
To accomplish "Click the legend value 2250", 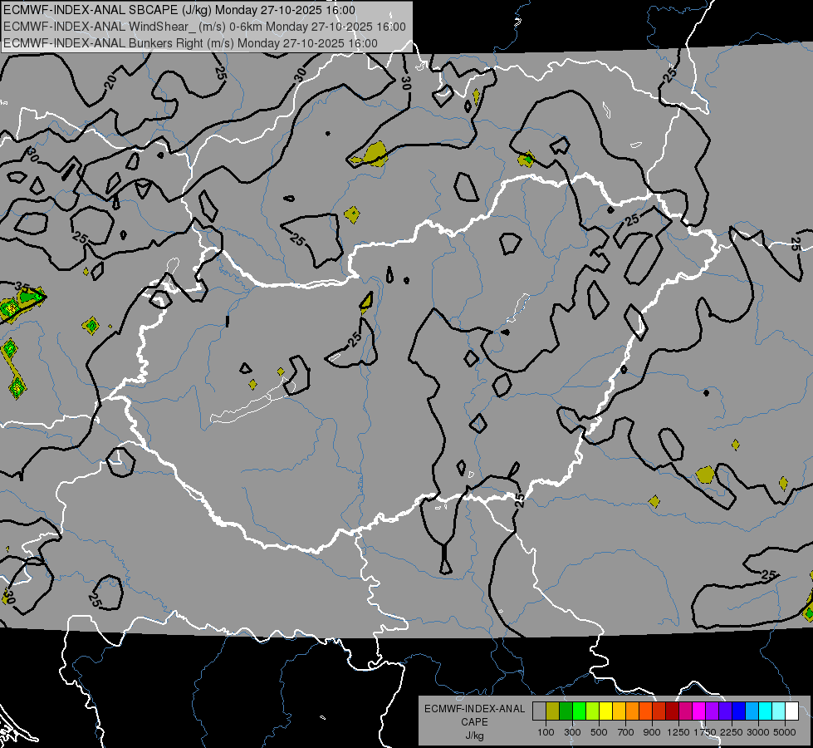I will click(x=732, y=732).
